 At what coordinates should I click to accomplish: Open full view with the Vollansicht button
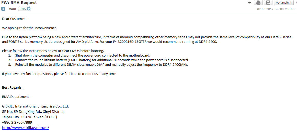(283, 3)
